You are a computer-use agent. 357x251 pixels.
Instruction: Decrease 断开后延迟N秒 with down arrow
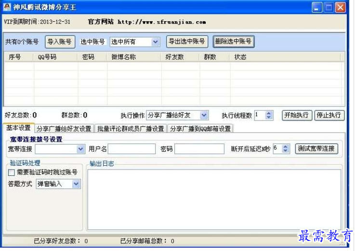tap(286, 151)
